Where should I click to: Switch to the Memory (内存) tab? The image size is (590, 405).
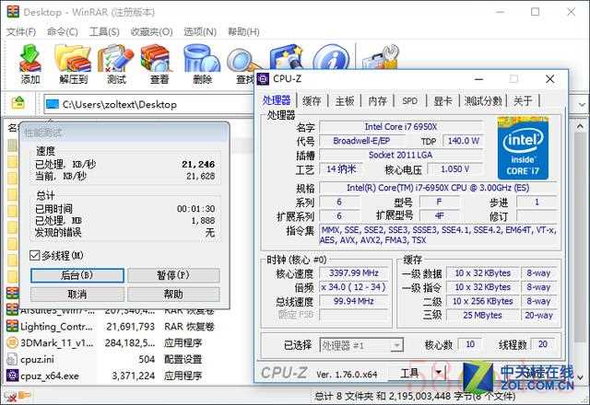377,100
